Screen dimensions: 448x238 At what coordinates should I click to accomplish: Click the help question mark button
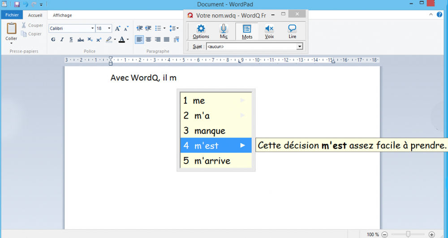(439, 15)
